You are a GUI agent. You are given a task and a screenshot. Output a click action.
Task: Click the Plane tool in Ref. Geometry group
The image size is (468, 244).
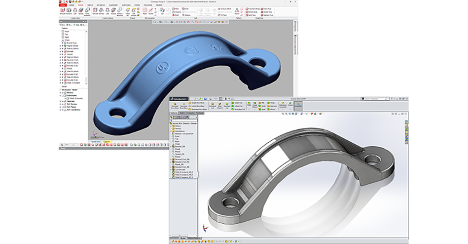click(144, 11)
